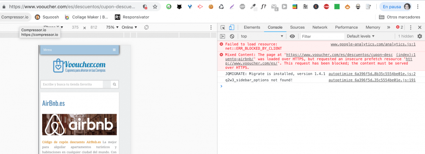Image resolution: width=425 pixels, height=154 pixels.
Task: Click the red error count badge
Action: tap(399, 27)
